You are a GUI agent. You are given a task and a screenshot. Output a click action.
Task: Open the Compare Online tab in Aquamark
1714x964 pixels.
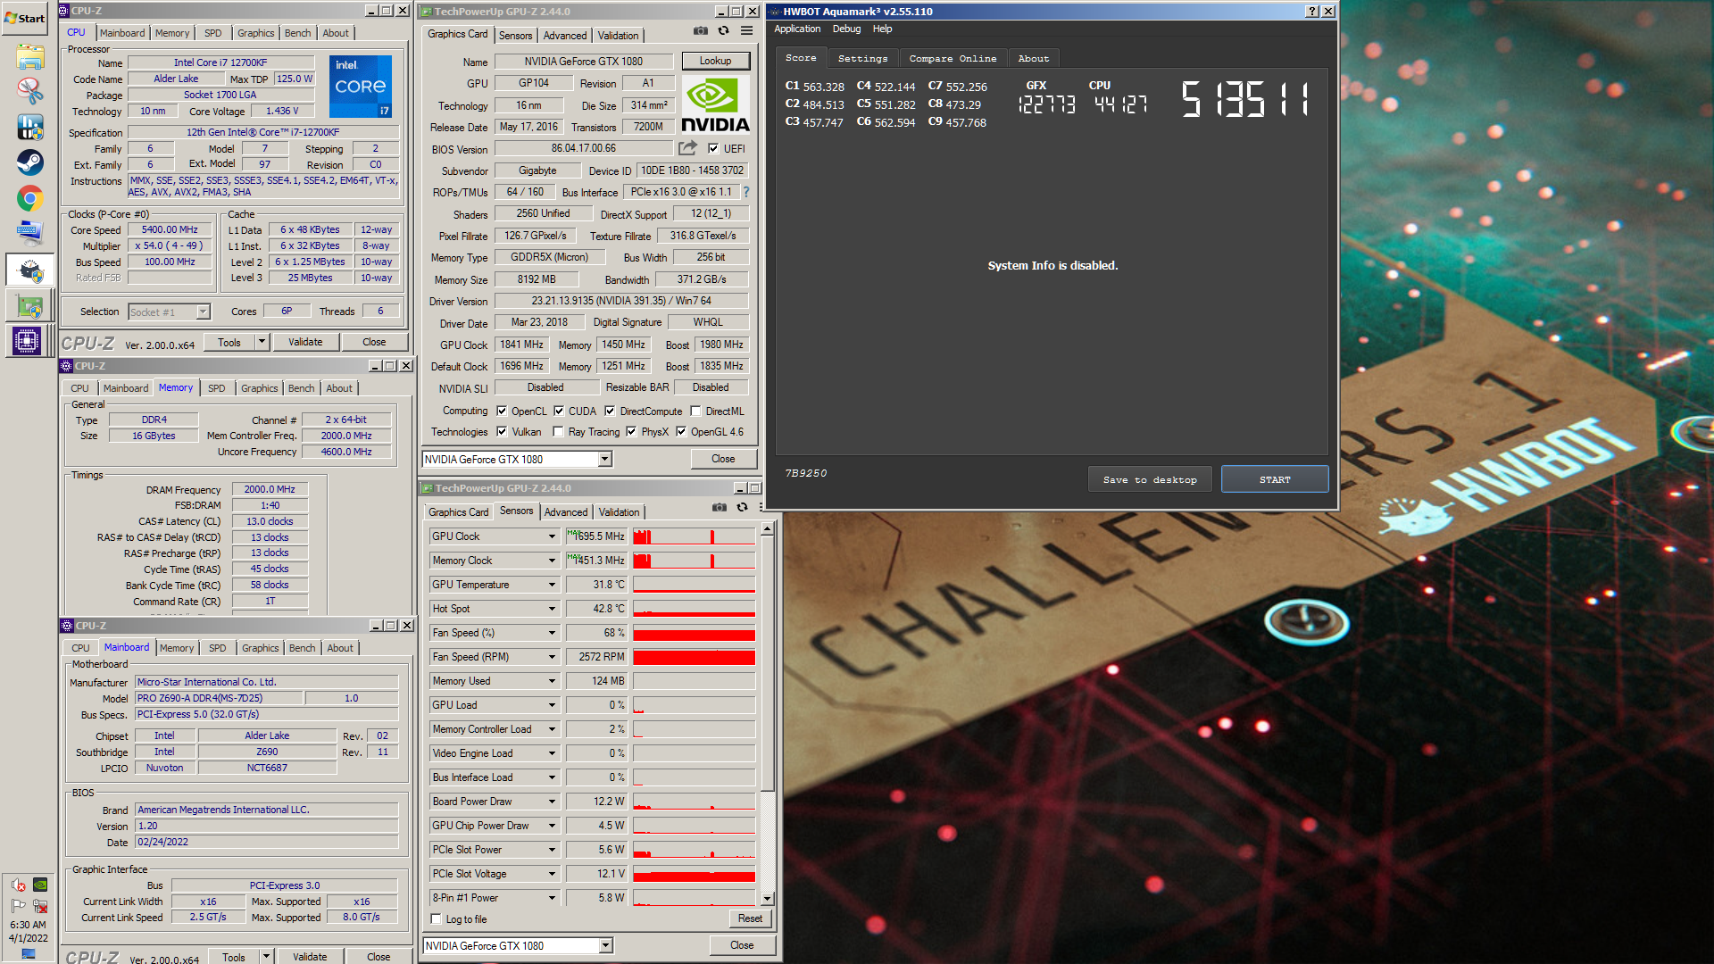[x=953, y=58]
